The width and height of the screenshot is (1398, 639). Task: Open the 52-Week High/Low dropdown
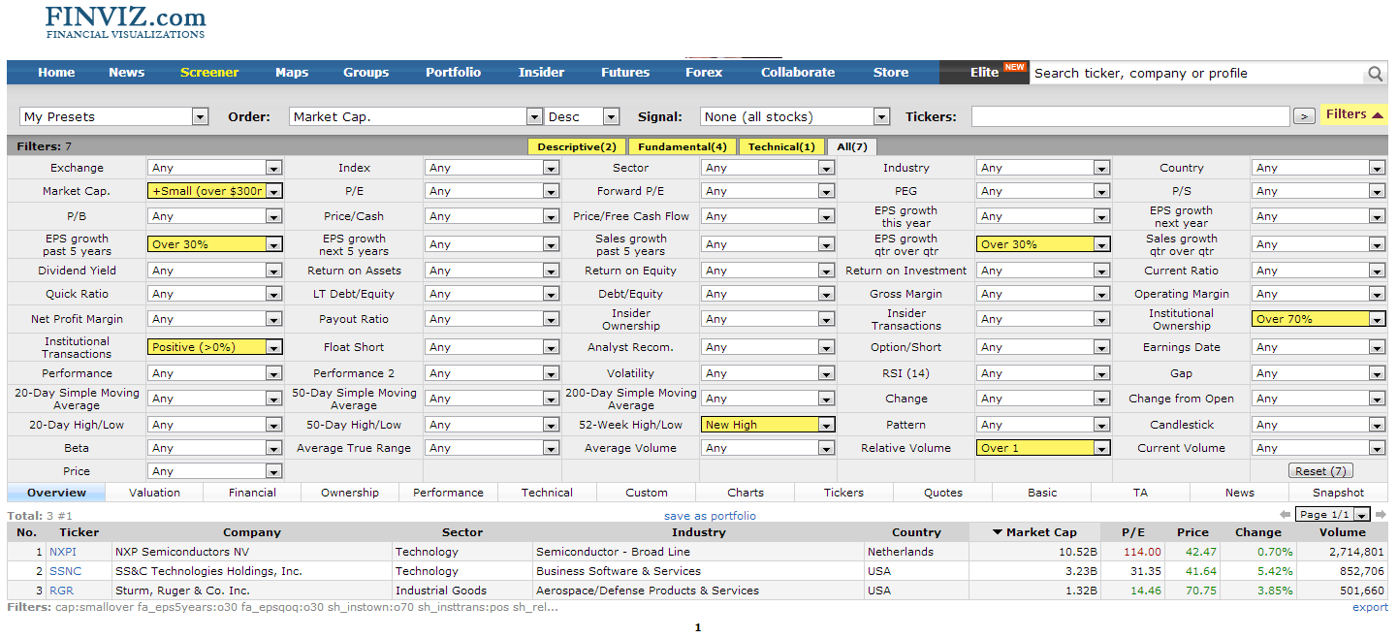768,425
